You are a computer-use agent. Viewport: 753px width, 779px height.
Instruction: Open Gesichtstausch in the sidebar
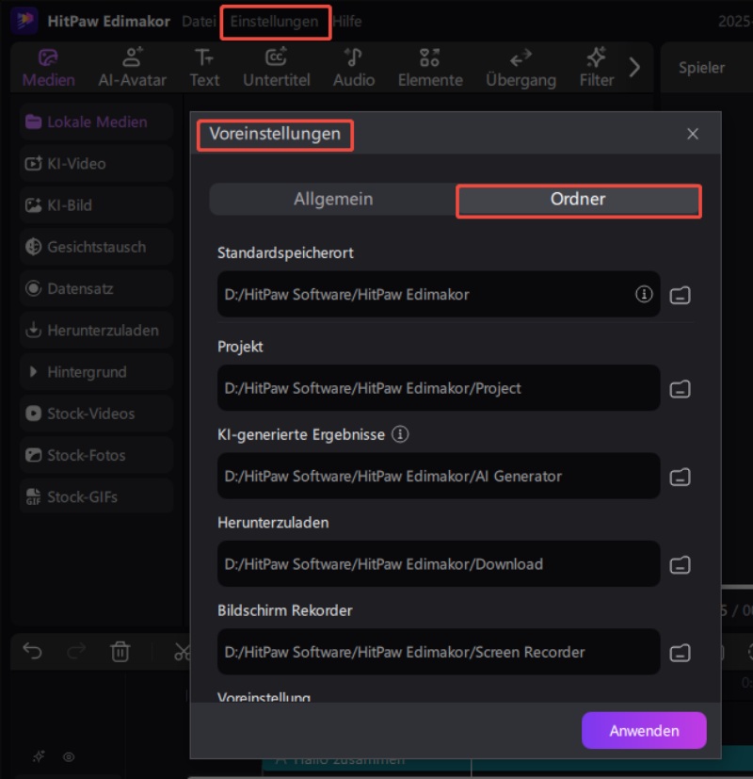pyautogui.click(x=96, y=247)
